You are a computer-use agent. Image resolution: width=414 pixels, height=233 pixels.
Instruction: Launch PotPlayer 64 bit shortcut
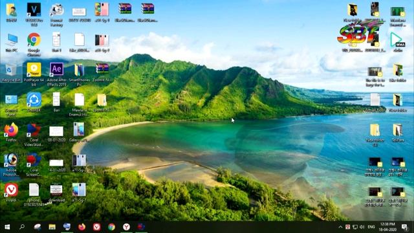(x=34, y=74)
